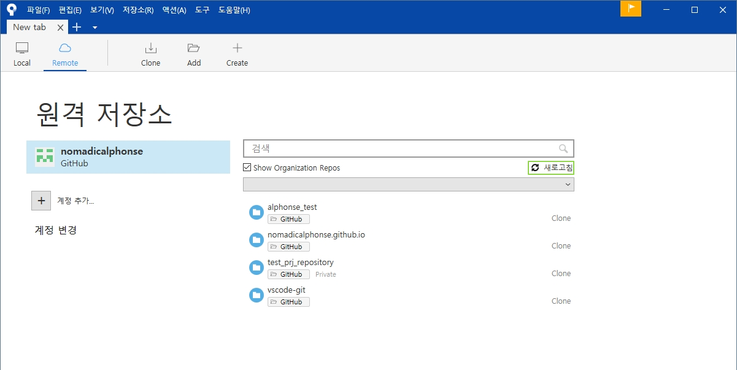Image resolution: width=737 pixels, height=370 pixels.
Task: Open a new tab with plus icon
Action: click(77, 27)
